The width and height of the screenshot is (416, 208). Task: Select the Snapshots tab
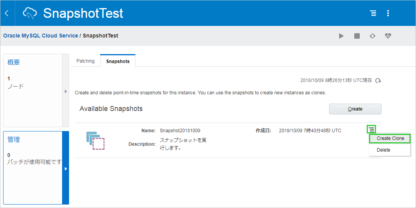[118, 61]
